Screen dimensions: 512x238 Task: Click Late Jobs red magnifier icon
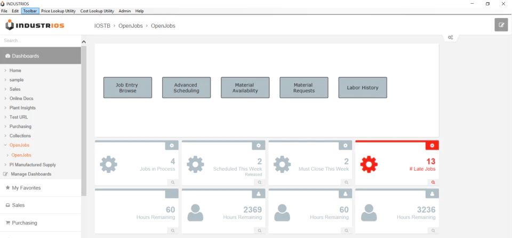[x=433, y=183]
